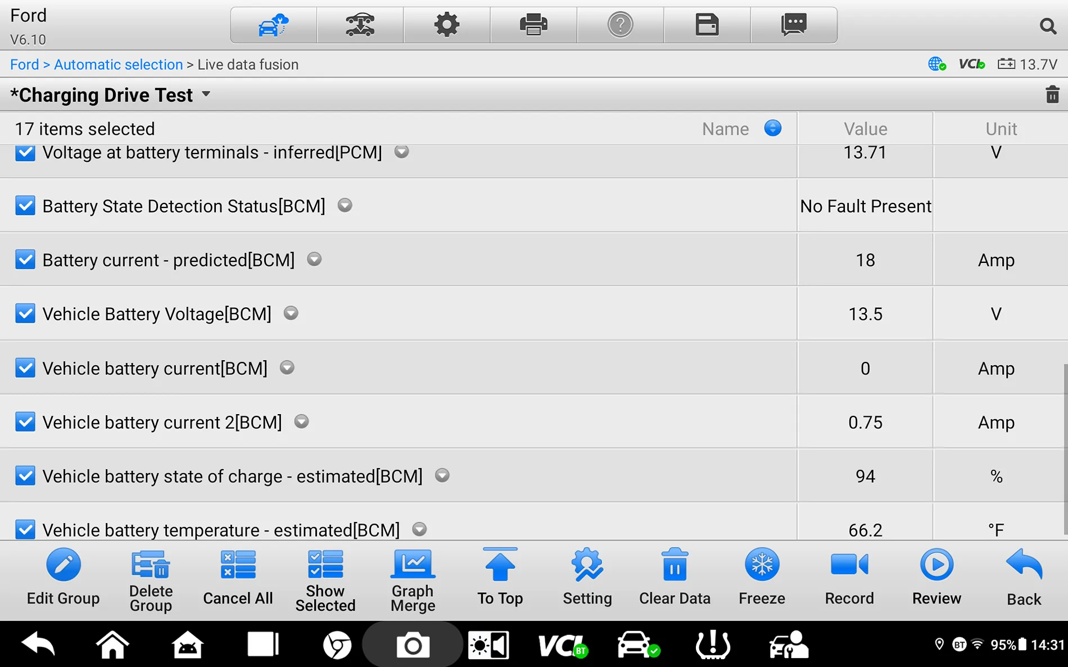Select the No Fault Present value cell
The image size is (1068, 667).
865,206
